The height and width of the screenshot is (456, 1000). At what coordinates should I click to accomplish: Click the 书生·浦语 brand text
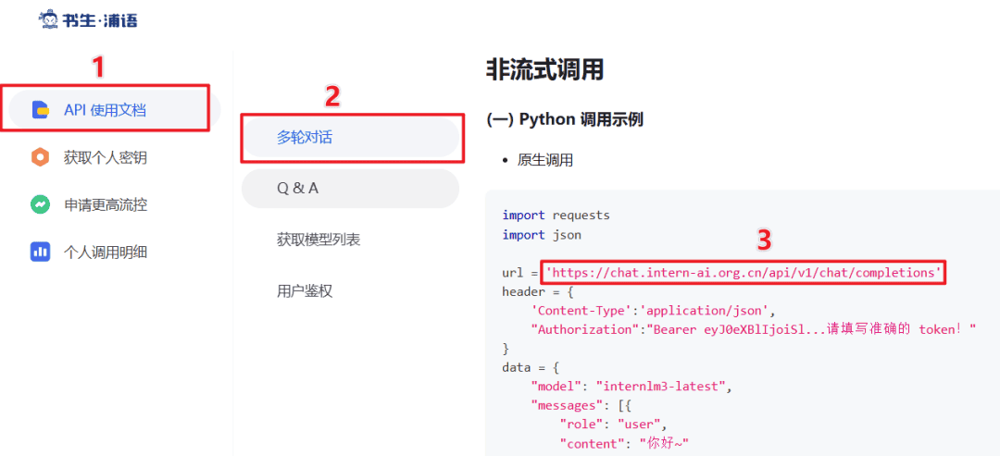click(x=101, y=20)
